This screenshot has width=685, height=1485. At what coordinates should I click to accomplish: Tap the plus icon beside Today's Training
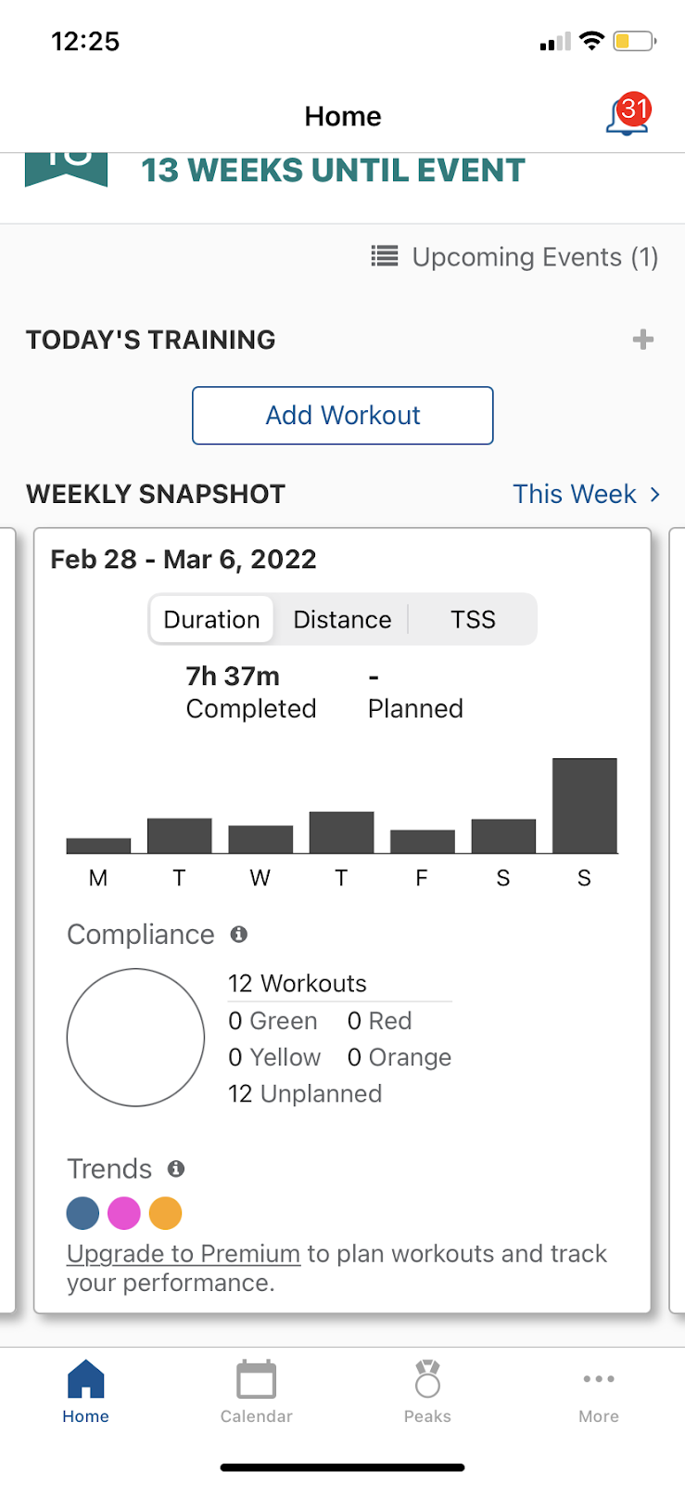[643, 340]
